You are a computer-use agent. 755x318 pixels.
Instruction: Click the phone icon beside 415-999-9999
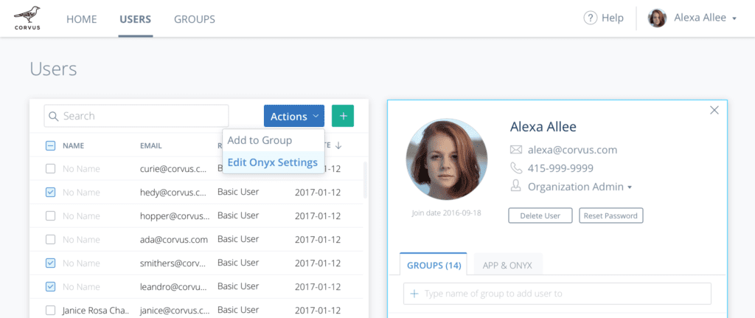coord(515,168)
